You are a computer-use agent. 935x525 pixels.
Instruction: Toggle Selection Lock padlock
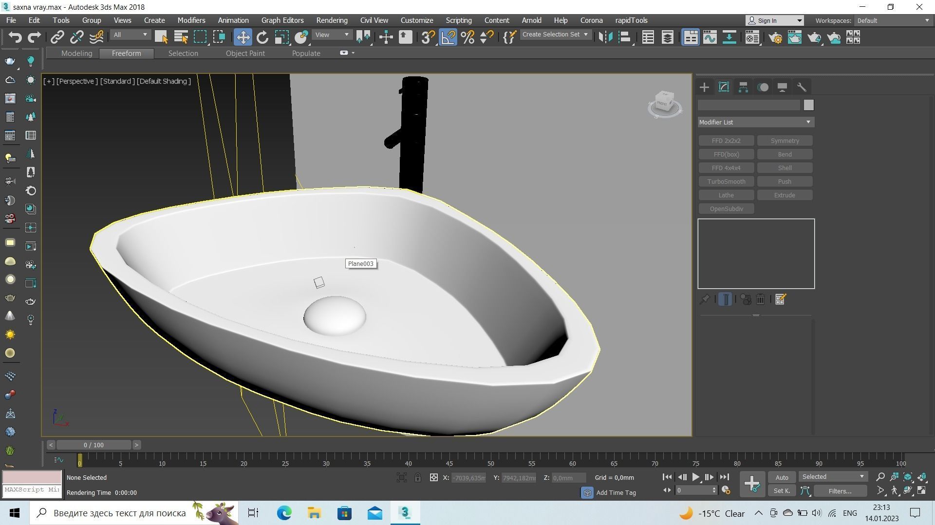coord(417,477)
